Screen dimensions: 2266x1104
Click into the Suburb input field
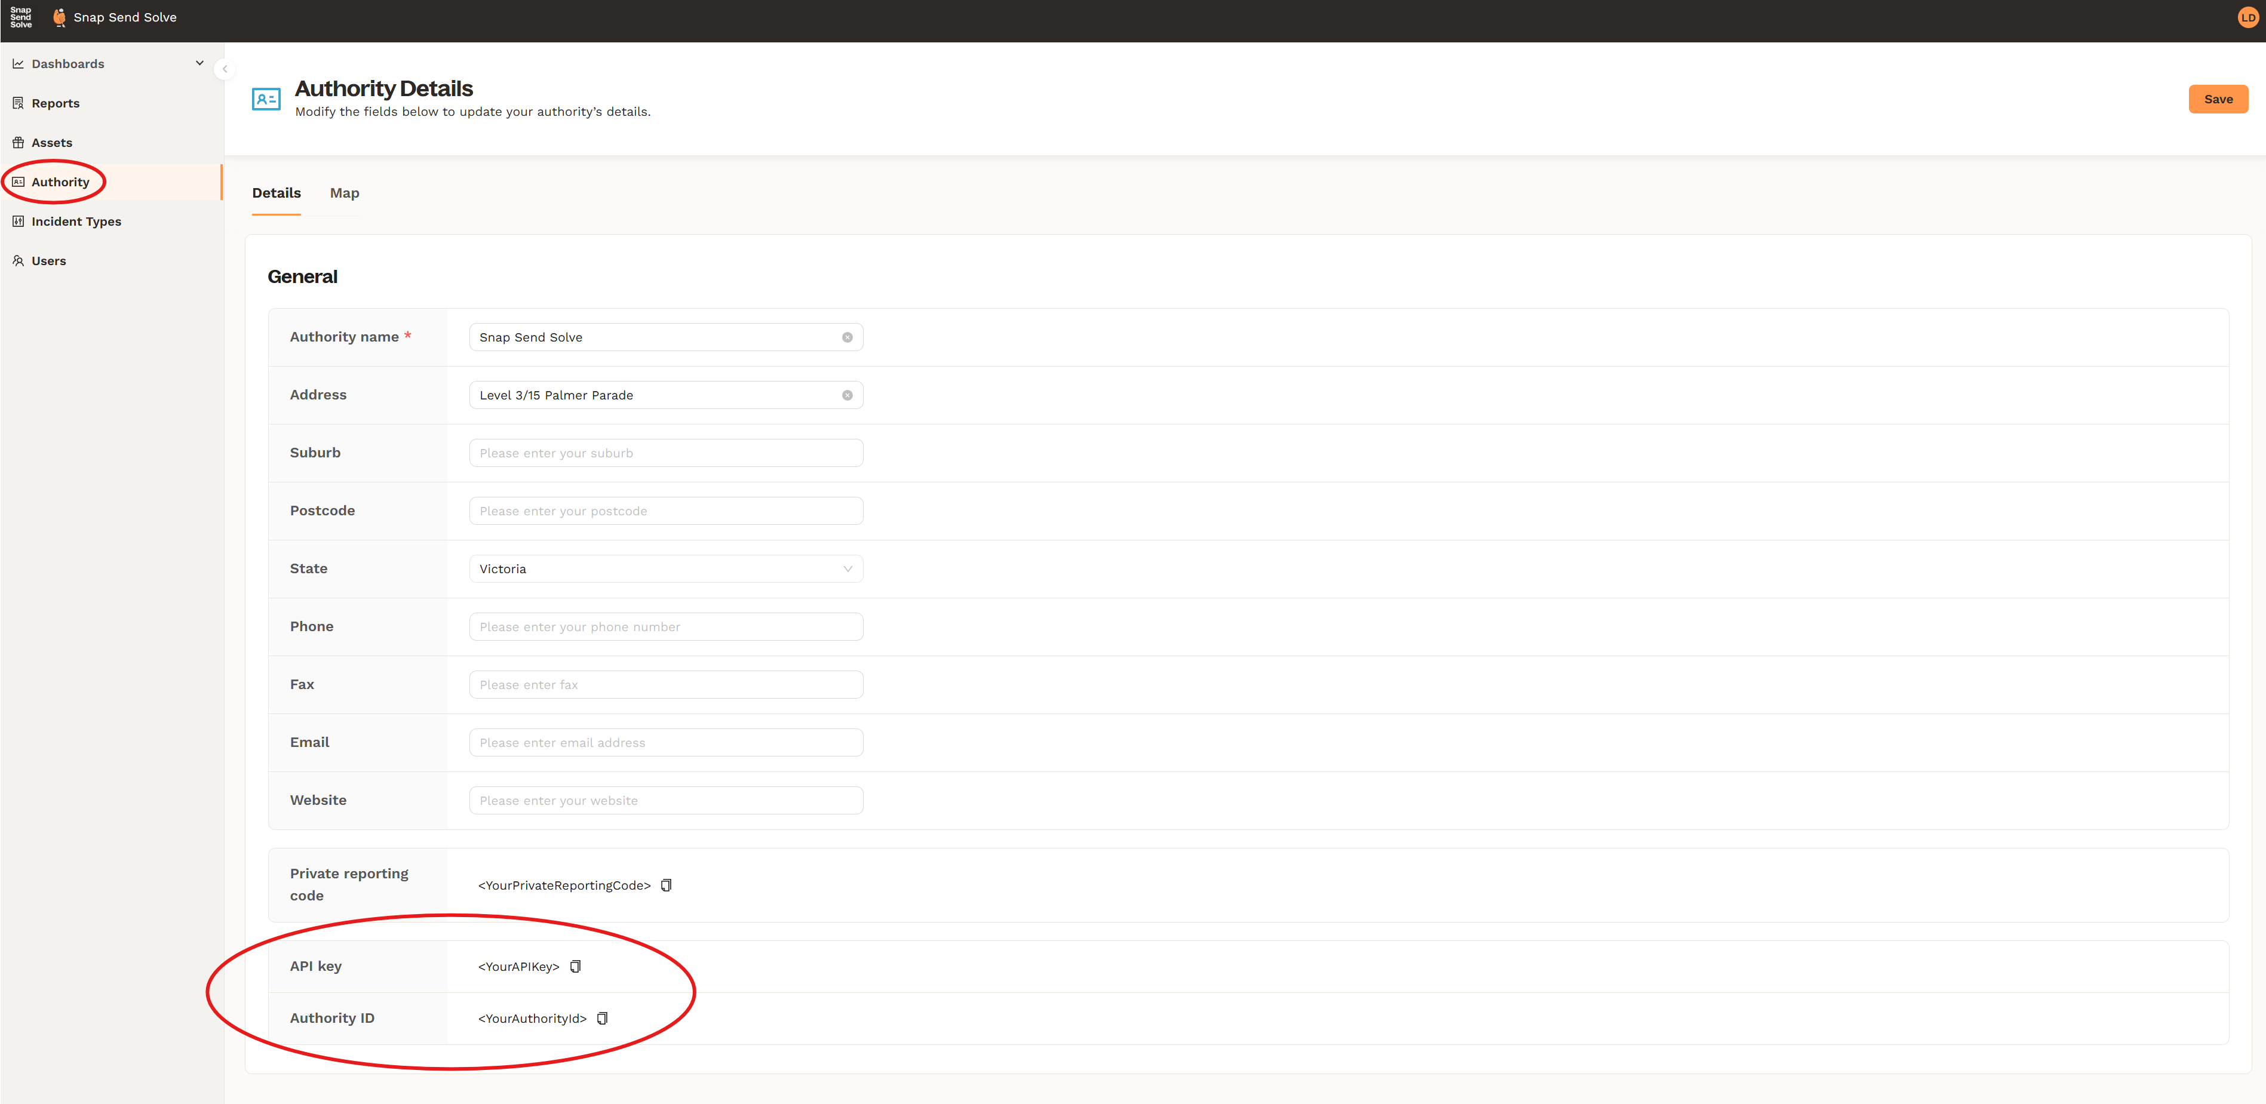point(665,453)
